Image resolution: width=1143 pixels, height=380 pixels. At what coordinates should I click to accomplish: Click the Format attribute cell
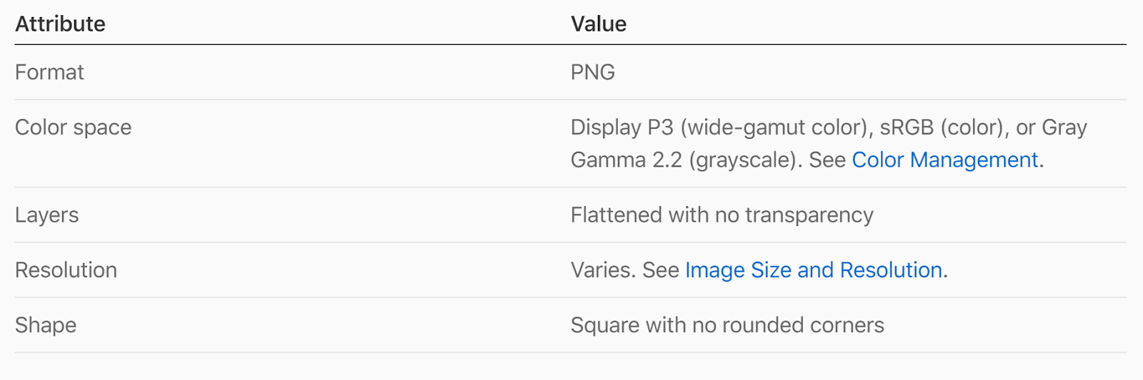[49, 72]
